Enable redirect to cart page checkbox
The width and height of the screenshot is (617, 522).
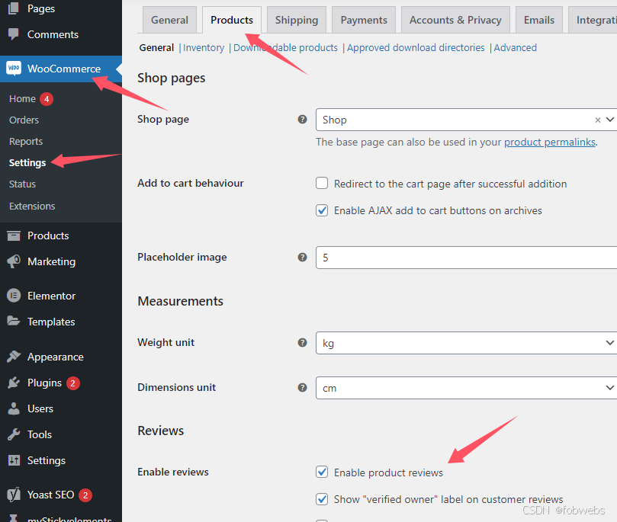click(322, 183)
